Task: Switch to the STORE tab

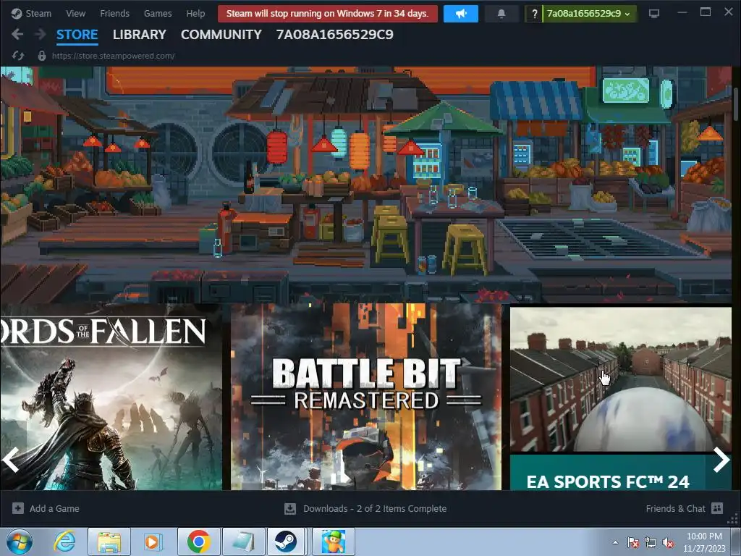Action: point(77,35)
